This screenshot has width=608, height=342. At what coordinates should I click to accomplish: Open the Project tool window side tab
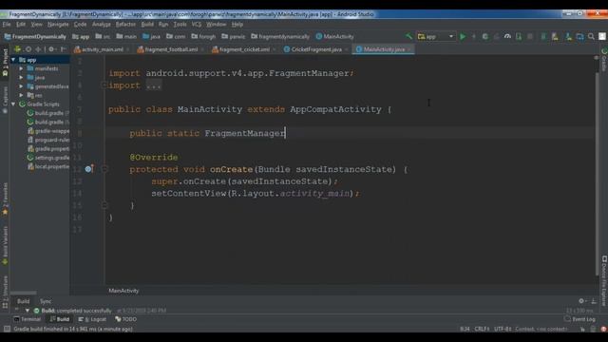coord(5,62)
